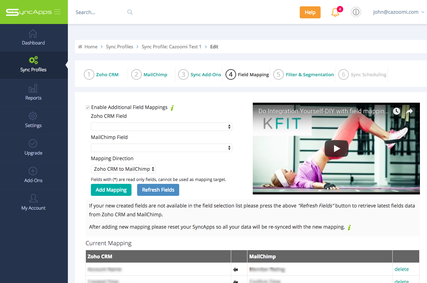The image size is (427, 283).
Task: Click the Sync Profiles breadcrumb link
Action: (119, 47)
